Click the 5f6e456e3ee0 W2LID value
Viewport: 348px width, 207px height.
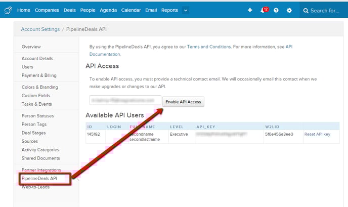[279, 134]
